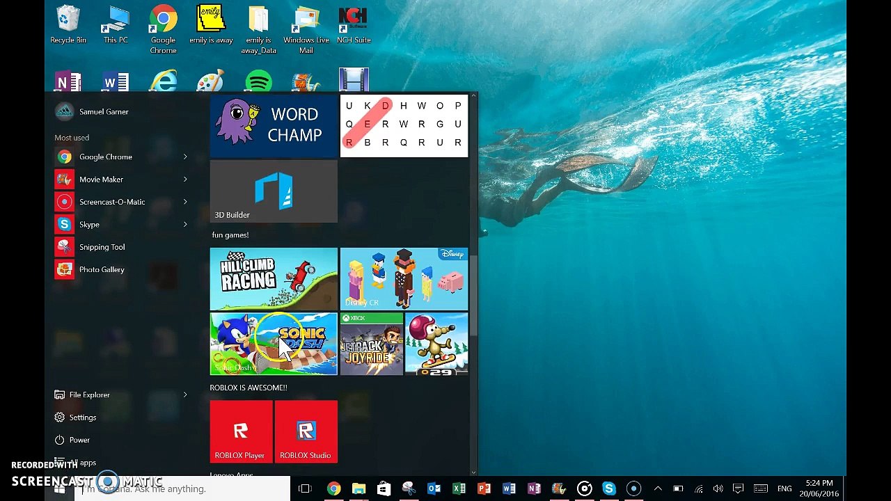Image resolution: width=891 pixels, height=501 pixels.
Task: Launch the ROBLOX Studio tile
Action: pyautogui.click(x=306, y=431)
